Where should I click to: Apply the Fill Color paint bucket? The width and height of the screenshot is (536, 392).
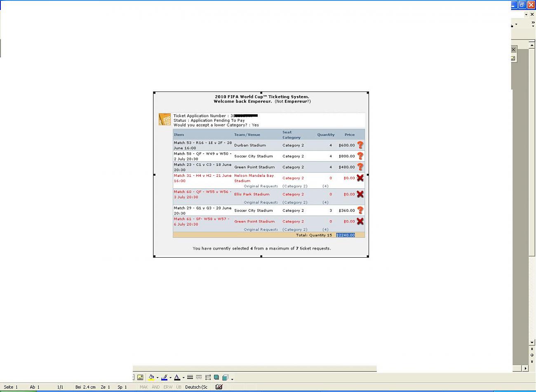point(151,377)
